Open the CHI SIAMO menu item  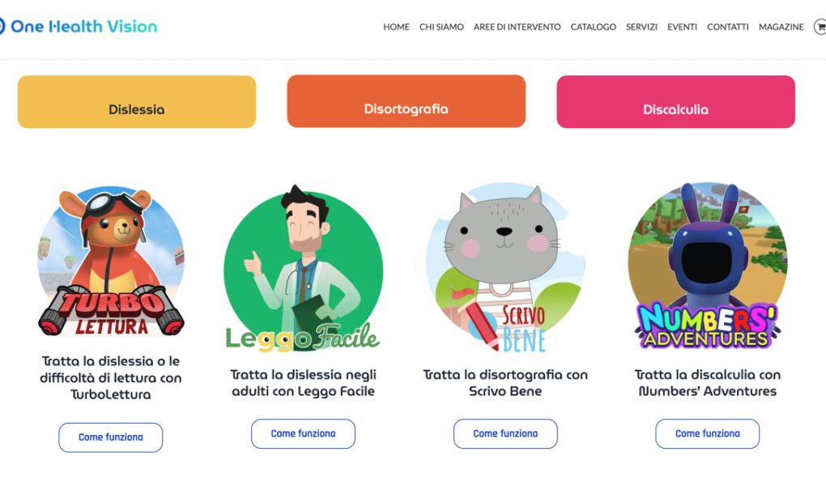[441, 27]
